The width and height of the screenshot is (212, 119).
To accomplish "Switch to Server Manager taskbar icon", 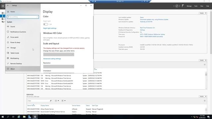I will [x=29, y=117].
